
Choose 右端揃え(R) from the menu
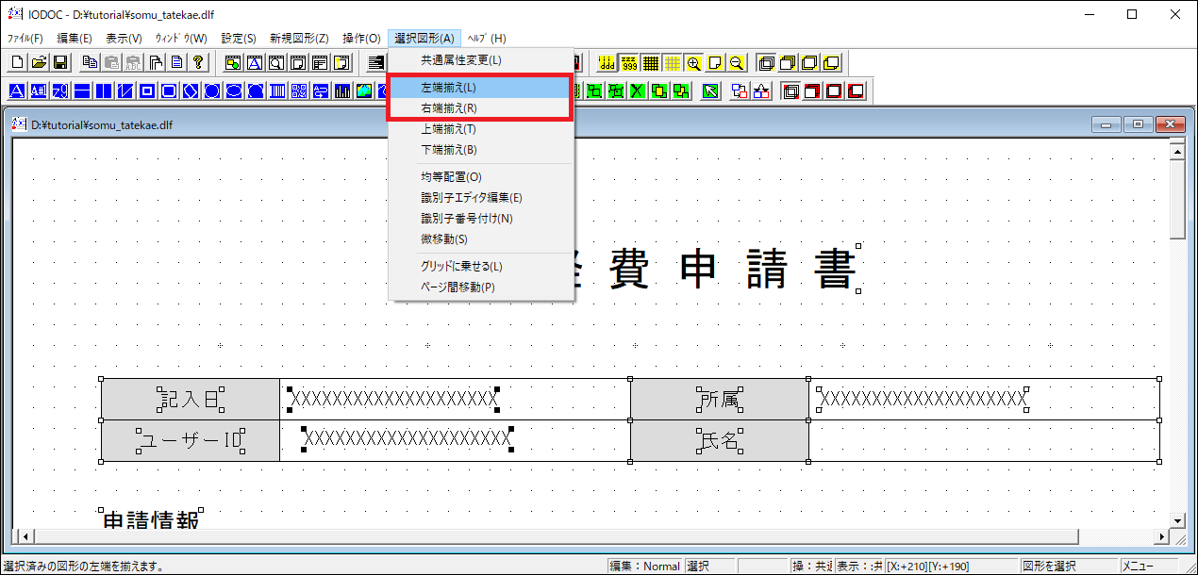pyautogui.click(x=480, y=108)
